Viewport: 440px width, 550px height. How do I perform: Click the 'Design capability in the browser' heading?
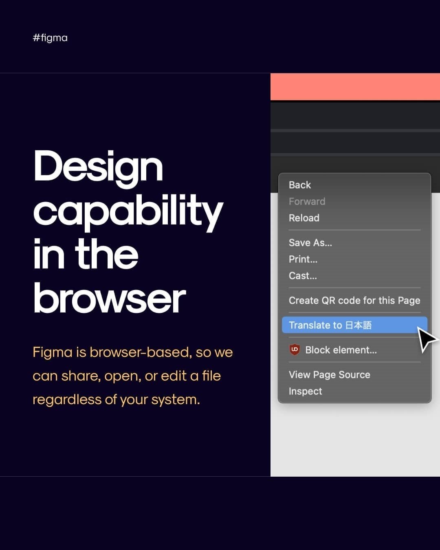pos(128,231)
